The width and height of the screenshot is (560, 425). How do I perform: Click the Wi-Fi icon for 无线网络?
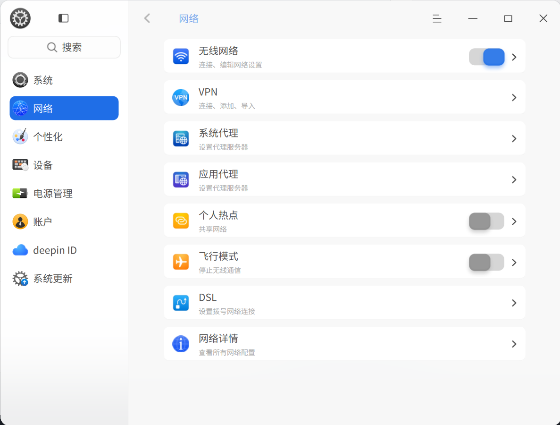point(181,57)
